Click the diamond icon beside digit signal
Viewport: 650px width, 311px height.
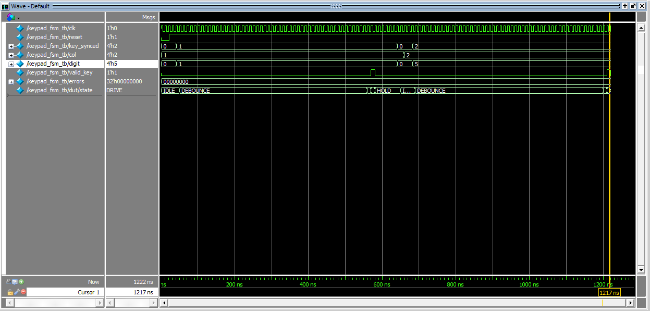[20, 64]
